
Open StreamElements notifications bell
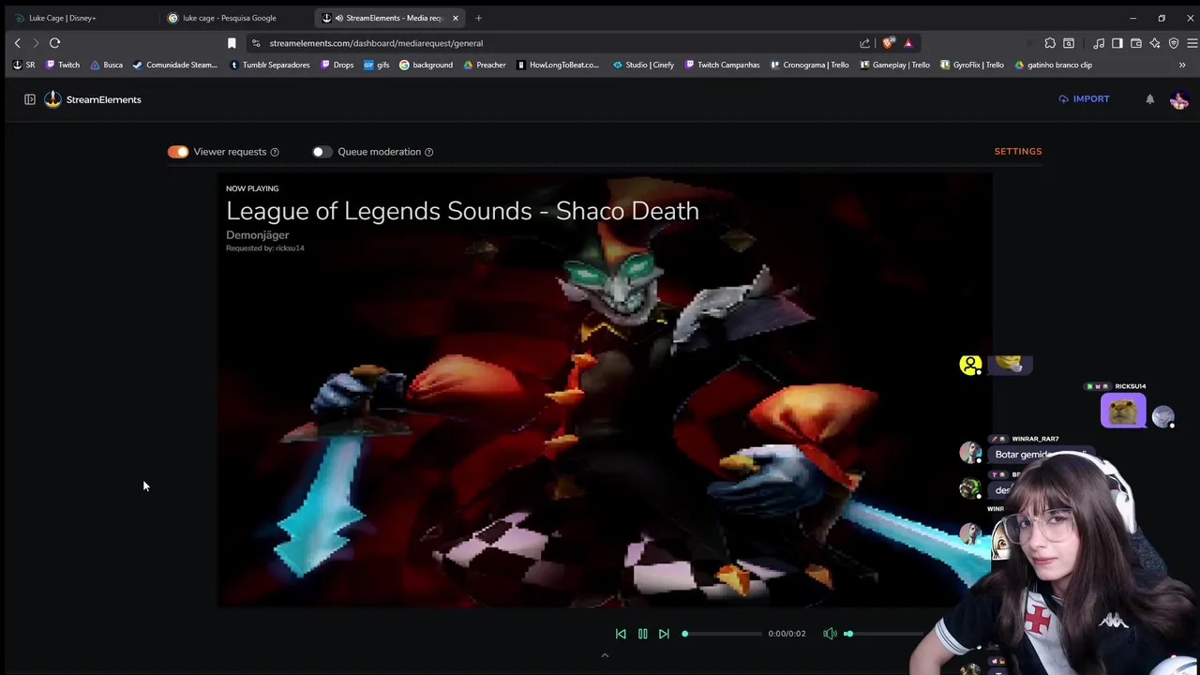(x=1150, y=99)
